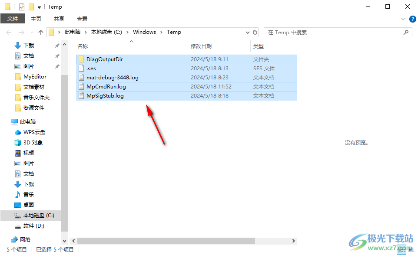
Task: Open pinned 图片 in quick access
Action: tap(29, 66)
